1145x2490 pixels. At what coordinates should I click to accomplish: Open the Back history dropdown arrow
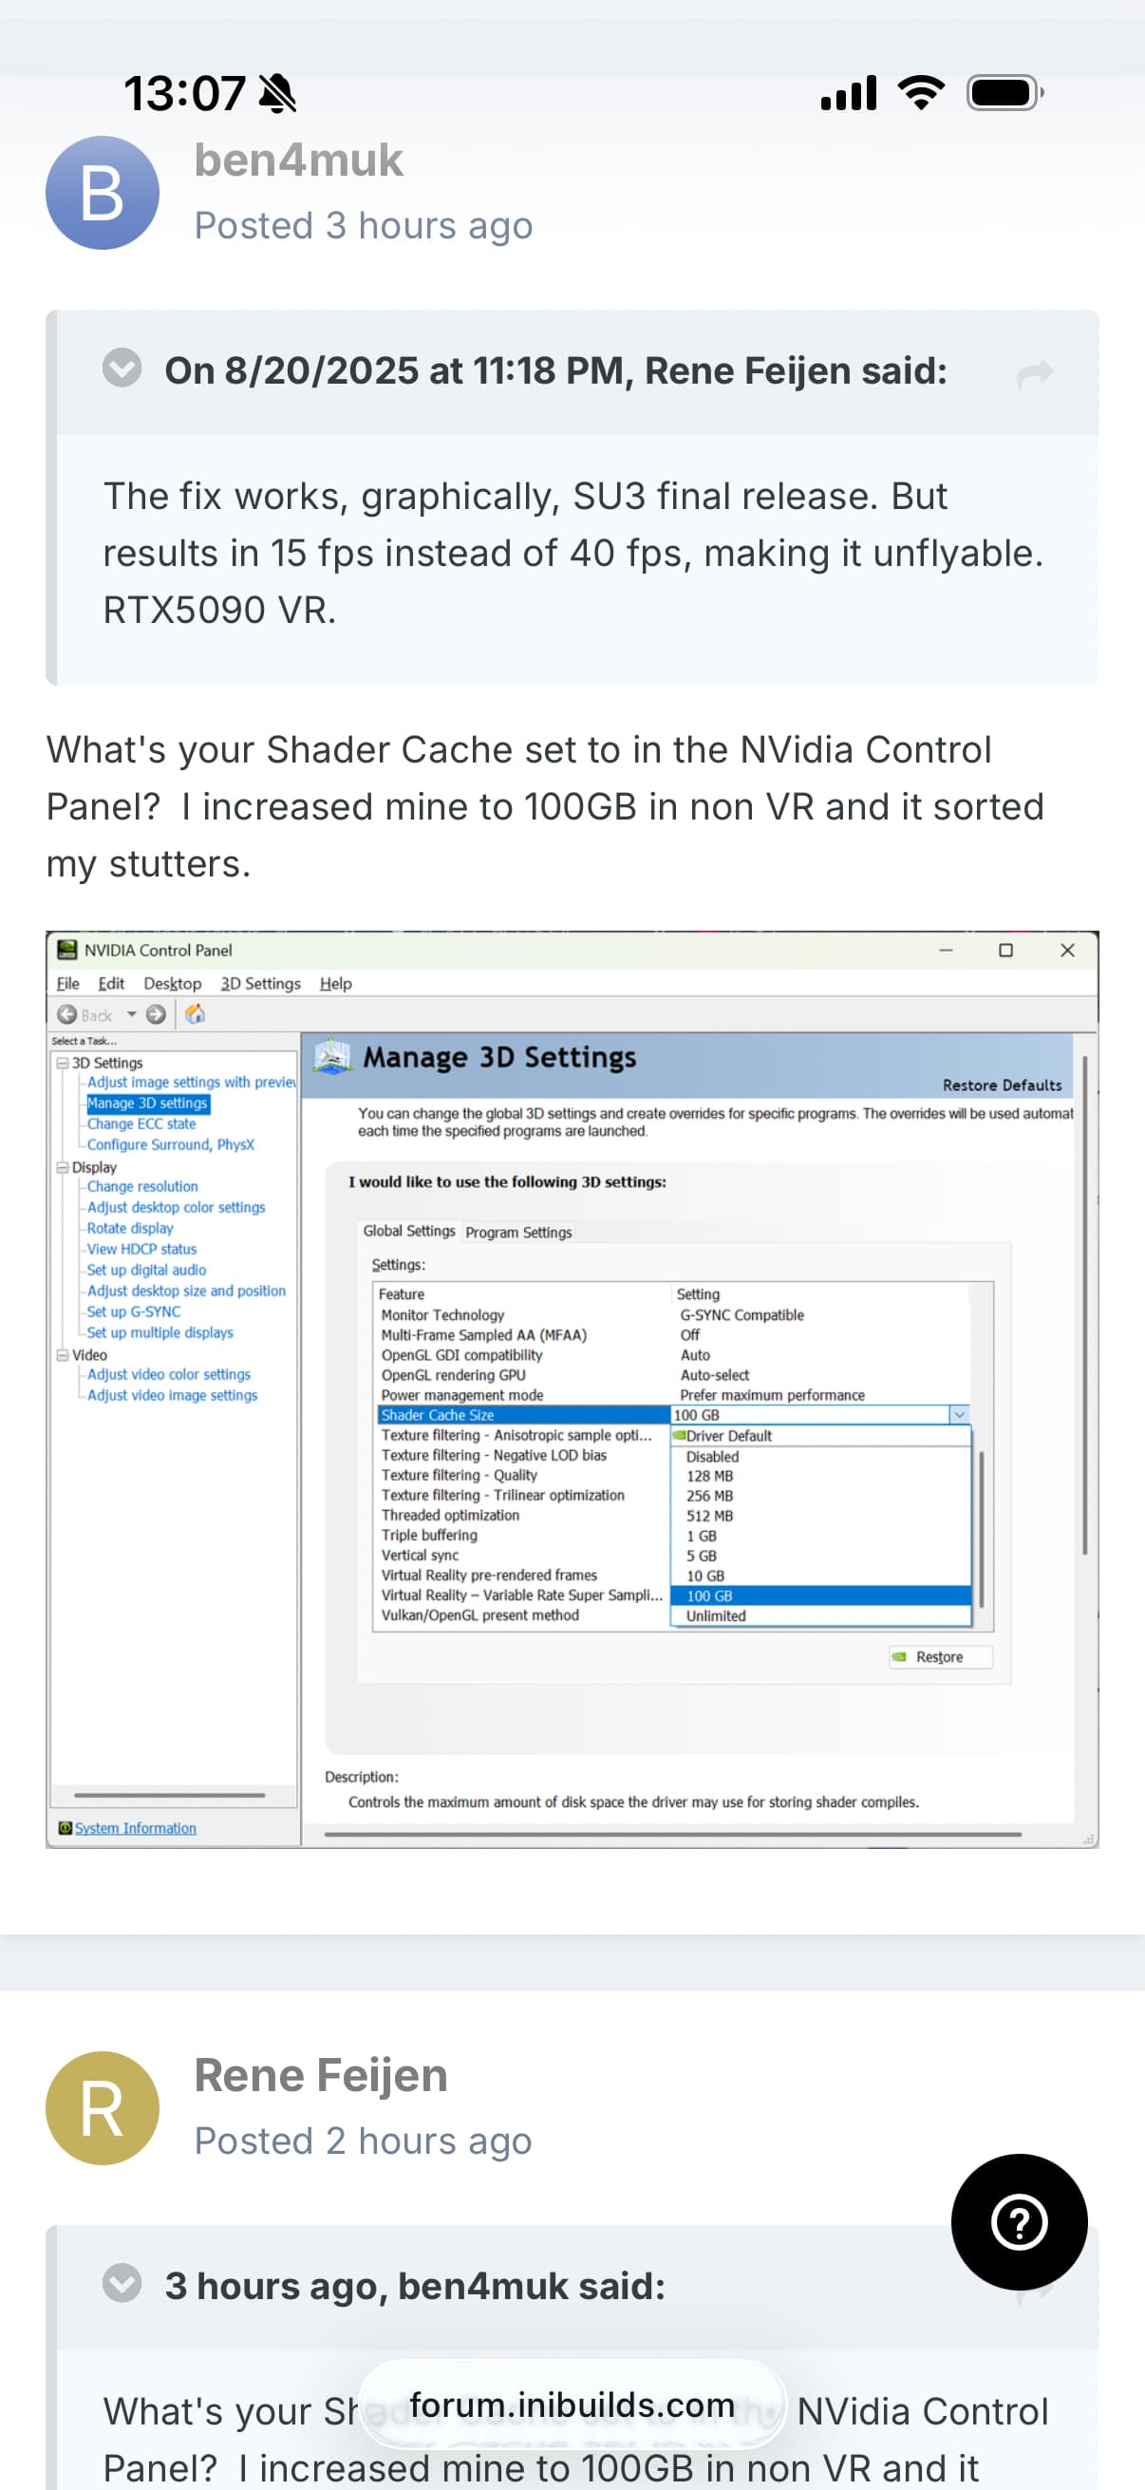[x=131, y=1014]
